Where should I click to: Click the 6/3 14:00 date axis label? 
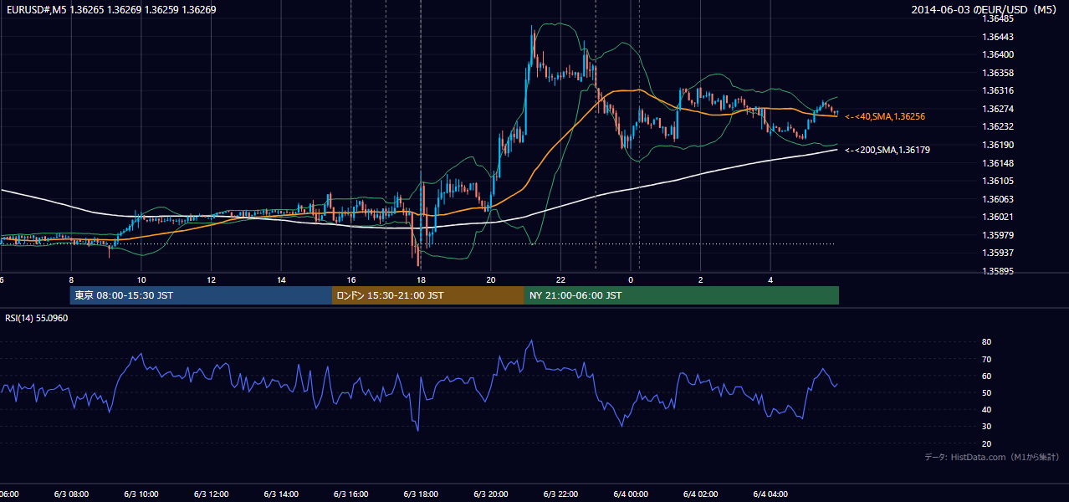click(x=281, y=494)
